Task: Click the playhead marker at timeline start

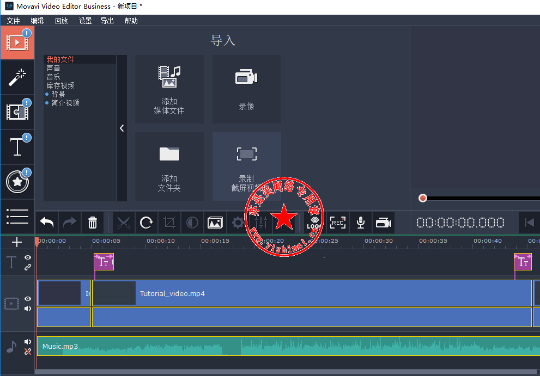Action: click(37, 242)
